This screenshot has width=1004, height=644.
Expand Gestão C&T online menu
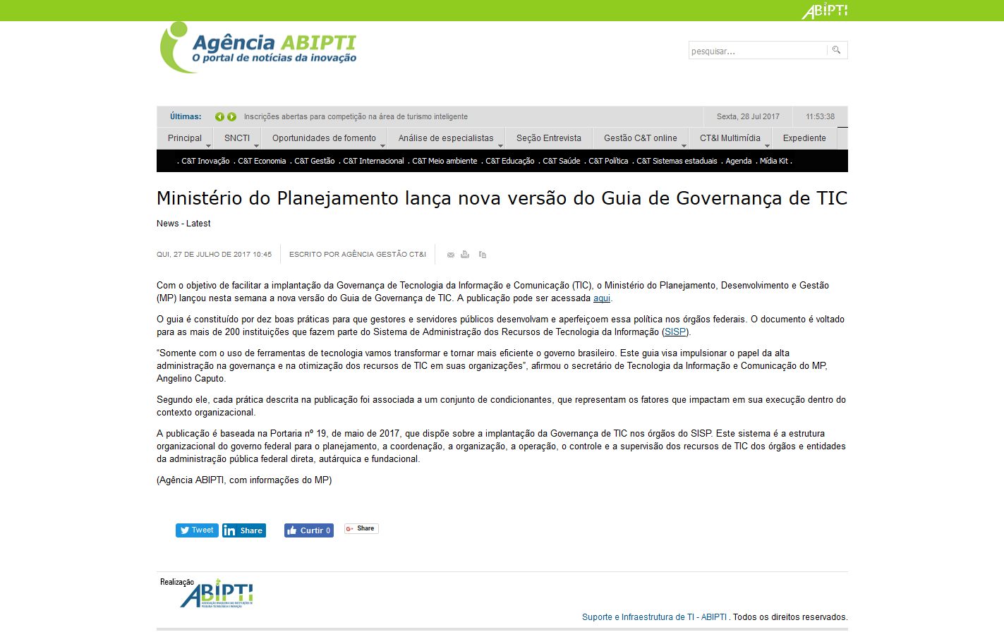coord(641,138)
